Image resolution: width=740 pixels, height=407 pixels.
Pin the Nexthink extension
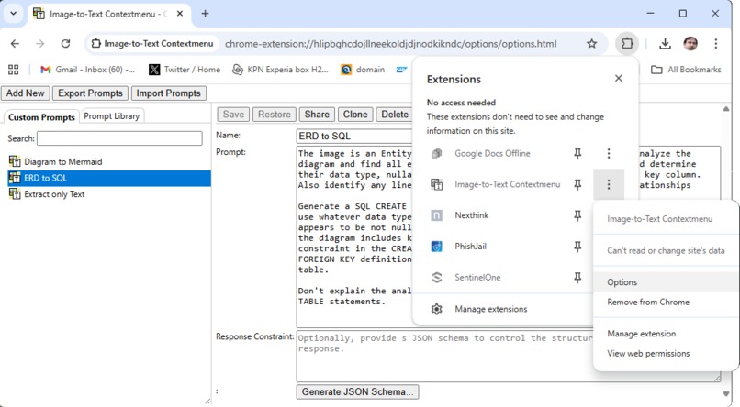577,215
